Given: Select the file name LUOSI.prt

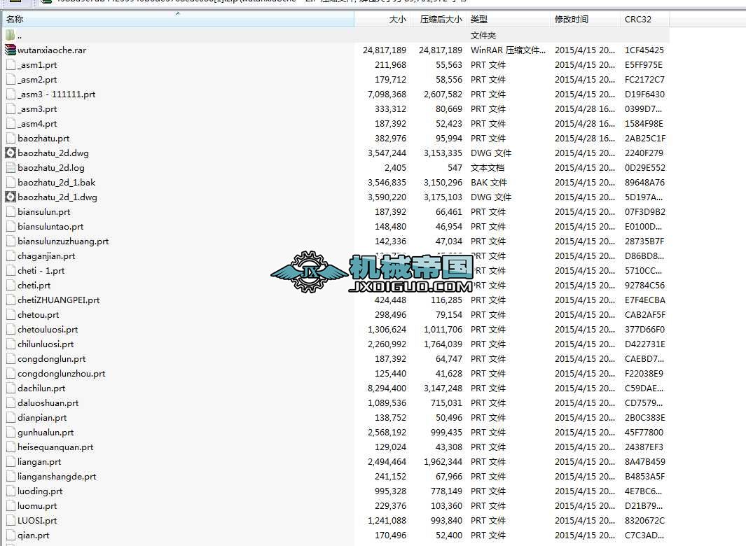Looking at the screenshot, I should (x=37, y=521).
